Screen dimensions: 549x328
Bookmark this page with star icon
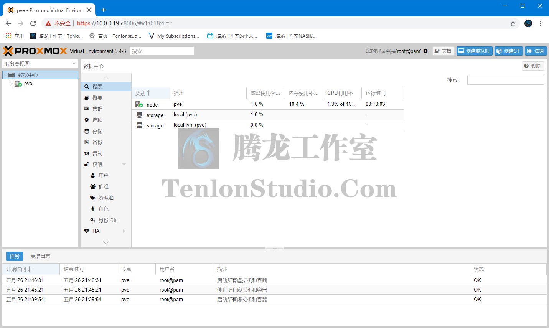(513, 23)
